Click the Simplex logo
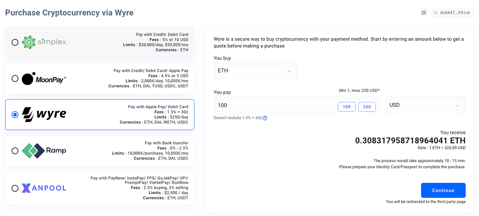The height and width of the screenshot is (216, 479). click(x=44, y=42)
